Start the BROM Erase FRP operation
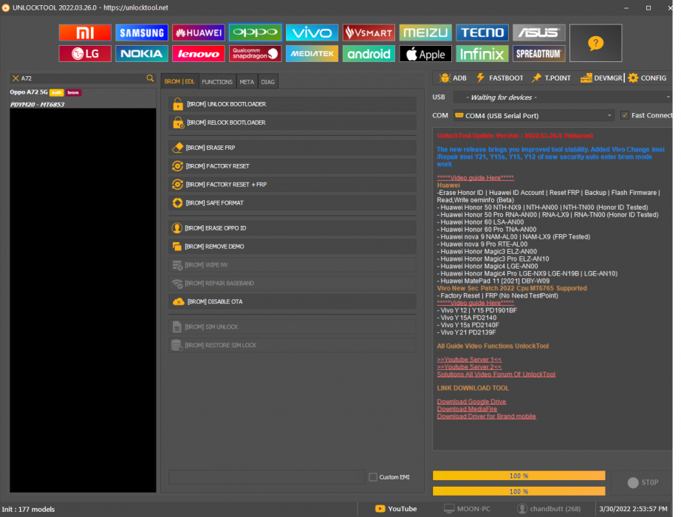Screen dimensions: 681x517 pos(292,148)
